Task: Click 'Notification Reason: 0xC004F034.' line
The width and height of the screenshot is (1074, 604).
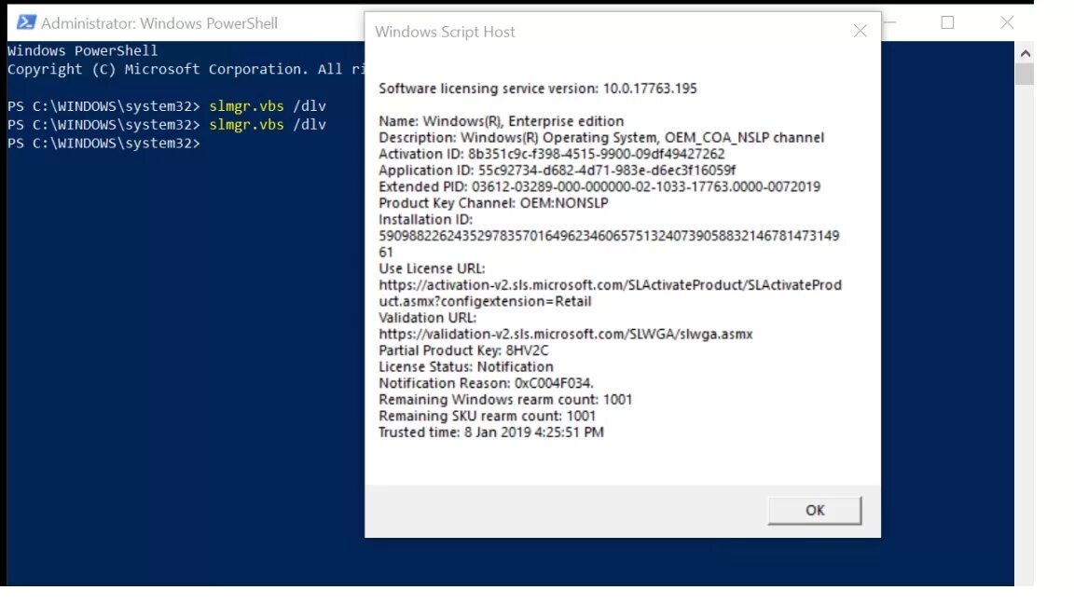Action: 487,383
